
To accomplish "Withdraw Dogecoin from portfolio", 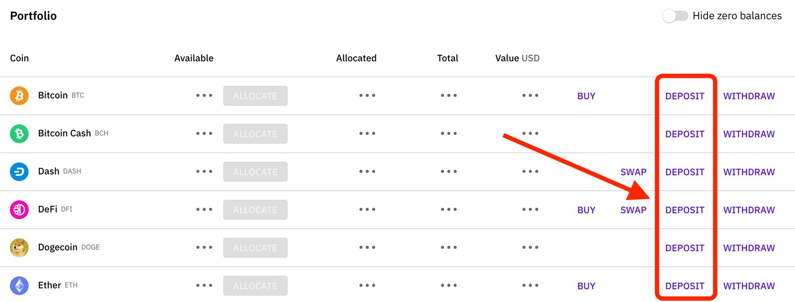I will click(x=749, y=248).
